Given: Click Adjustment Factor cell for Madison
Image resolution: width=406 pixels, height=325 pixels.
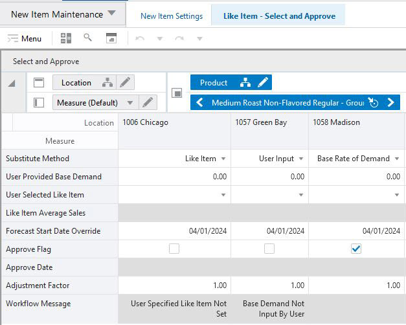Looking at the screenshot, I should coord(356,286).
